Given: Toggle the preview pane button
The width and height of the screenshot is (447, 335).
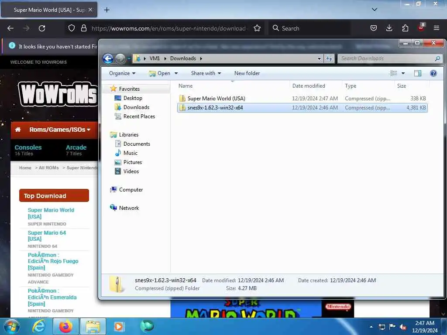Looking at the screenshot, I should 418,73.
